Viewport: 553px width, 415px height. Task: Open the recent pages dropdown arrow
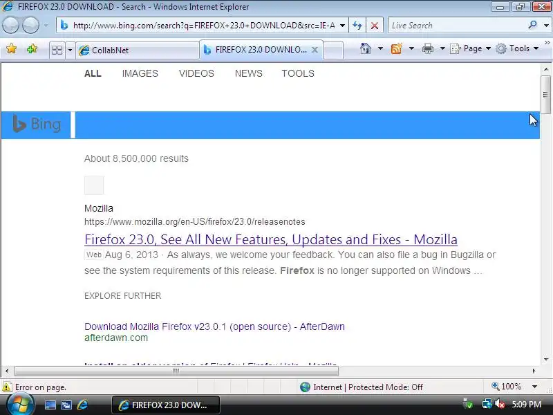click(x=46, y=26)
